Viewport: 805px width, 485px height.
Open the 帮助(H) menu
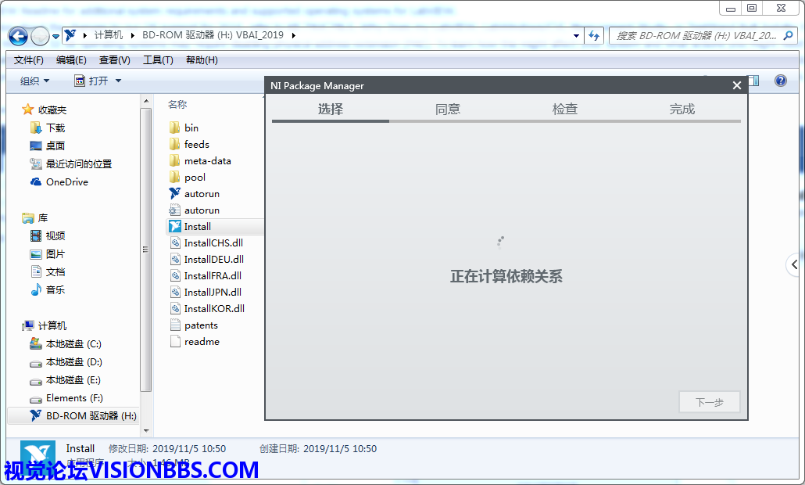202,60
